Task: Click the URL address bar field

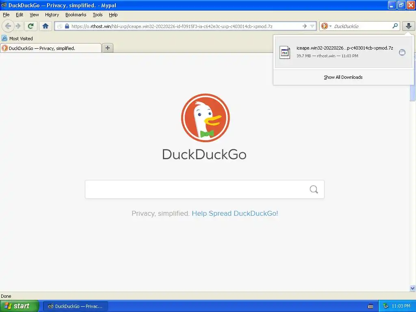Action: pyautogui.click(x=186, y=26)
